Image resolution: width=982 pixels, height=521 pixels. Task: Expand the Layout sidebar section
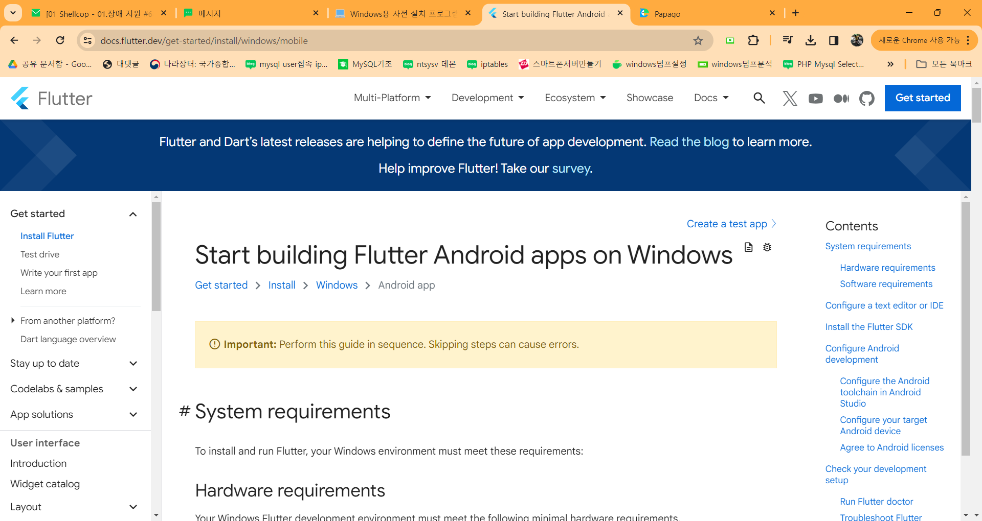pos(133,507)
